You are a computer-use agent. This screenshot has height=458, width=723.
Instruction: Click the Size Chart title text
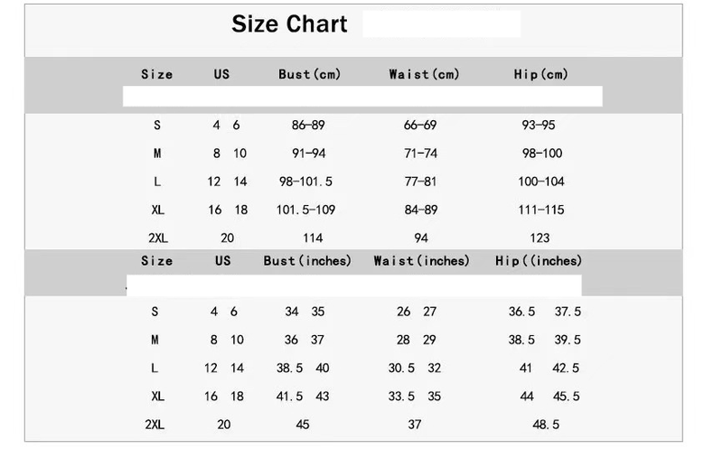point(289,24)
